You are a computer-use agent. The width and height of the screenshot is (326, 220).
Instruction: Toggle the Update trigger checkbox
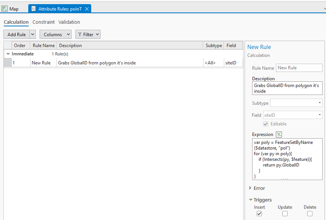[285, 214]
